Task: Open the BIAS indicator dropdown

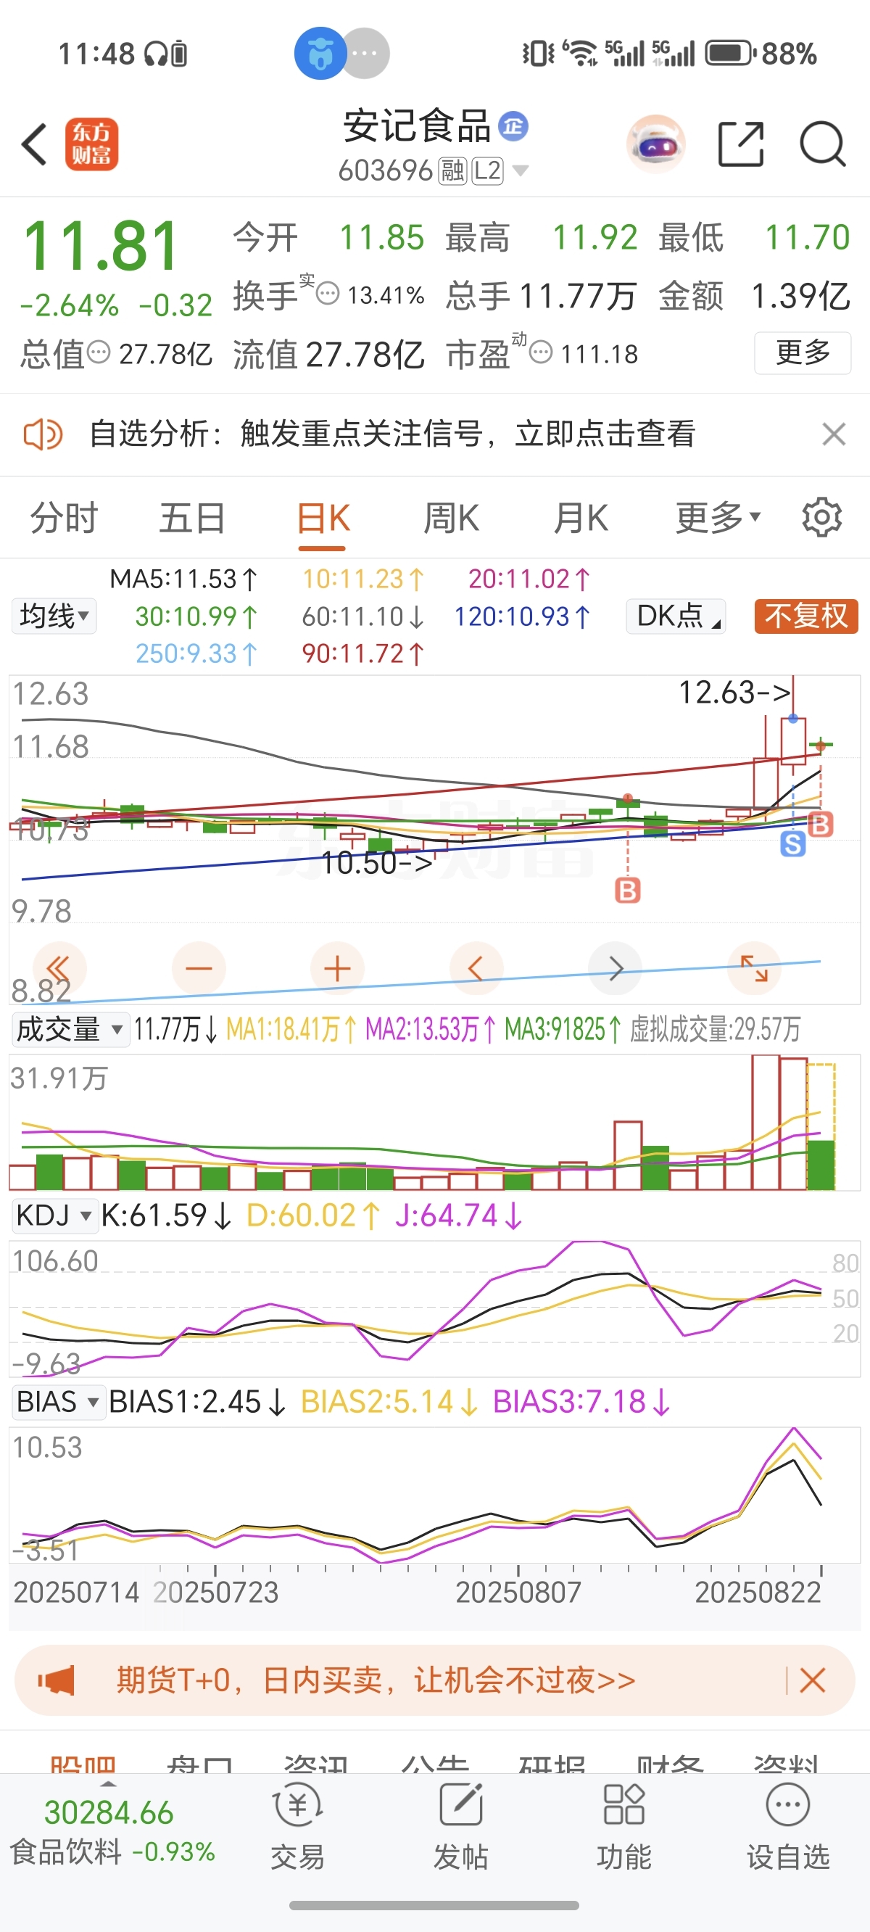Action: [x=58, y=1401]
